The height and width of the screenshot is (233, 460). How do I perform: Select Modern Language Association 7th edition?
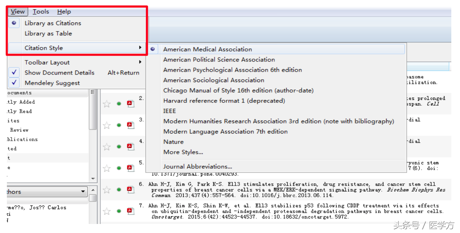click(225, 131)
